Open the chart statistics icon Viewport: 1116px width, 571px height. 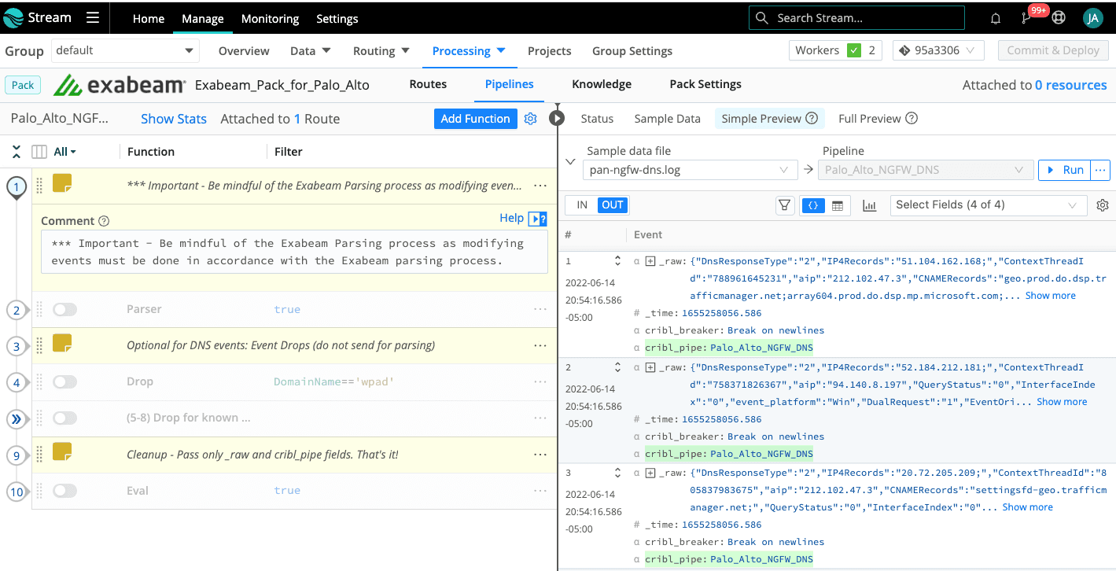869,205
